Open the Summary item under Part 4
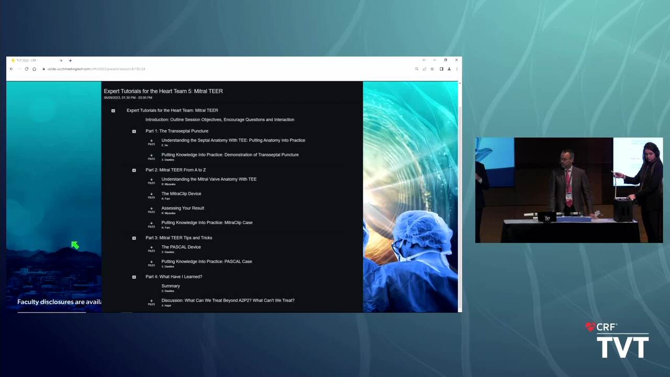Image resolution: width=670 pixels, height=377 pixels. tap(171, 286)
